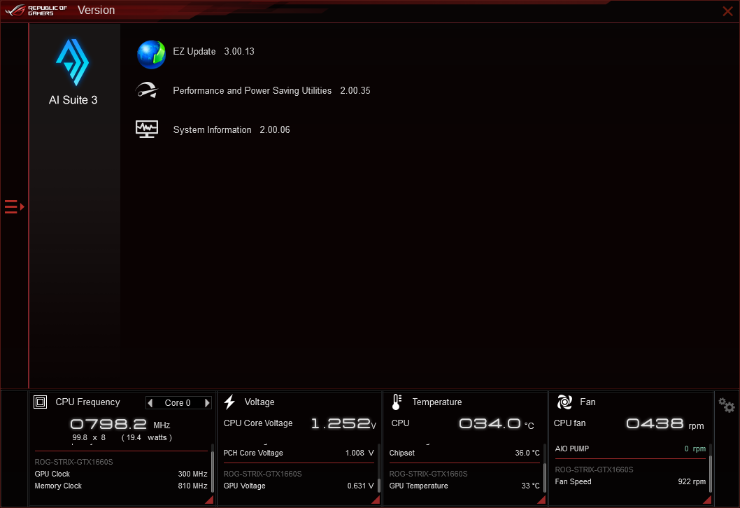Click the CPU Frequency chip icon

(40, 402)
